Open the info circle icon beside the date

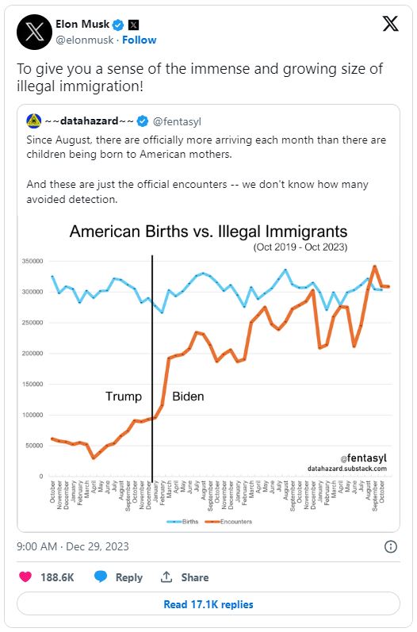pyautogui.click(x=390, y=546)
